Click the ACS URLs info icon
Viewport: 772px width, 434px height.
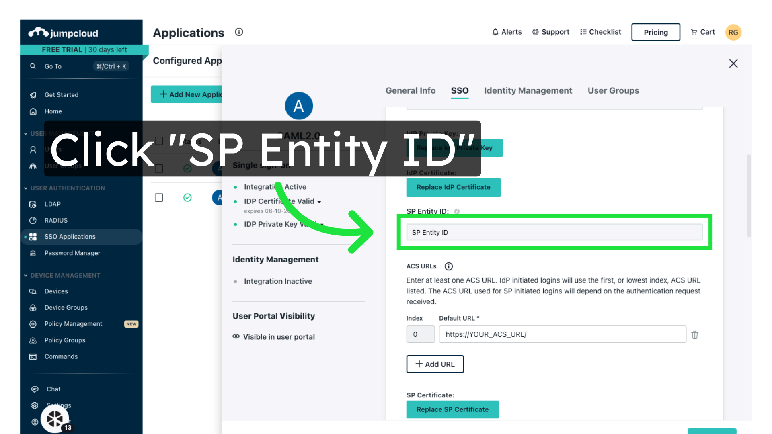tap(449, 266)
